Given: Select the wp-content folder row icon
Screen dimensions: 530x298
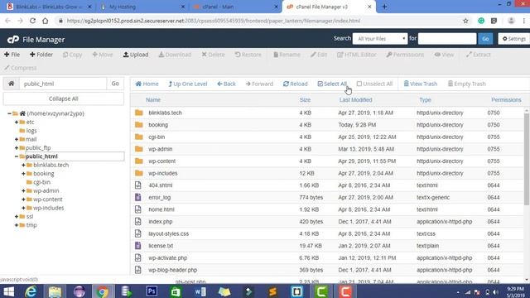Looking at the screenshot, I should [138, 161].
